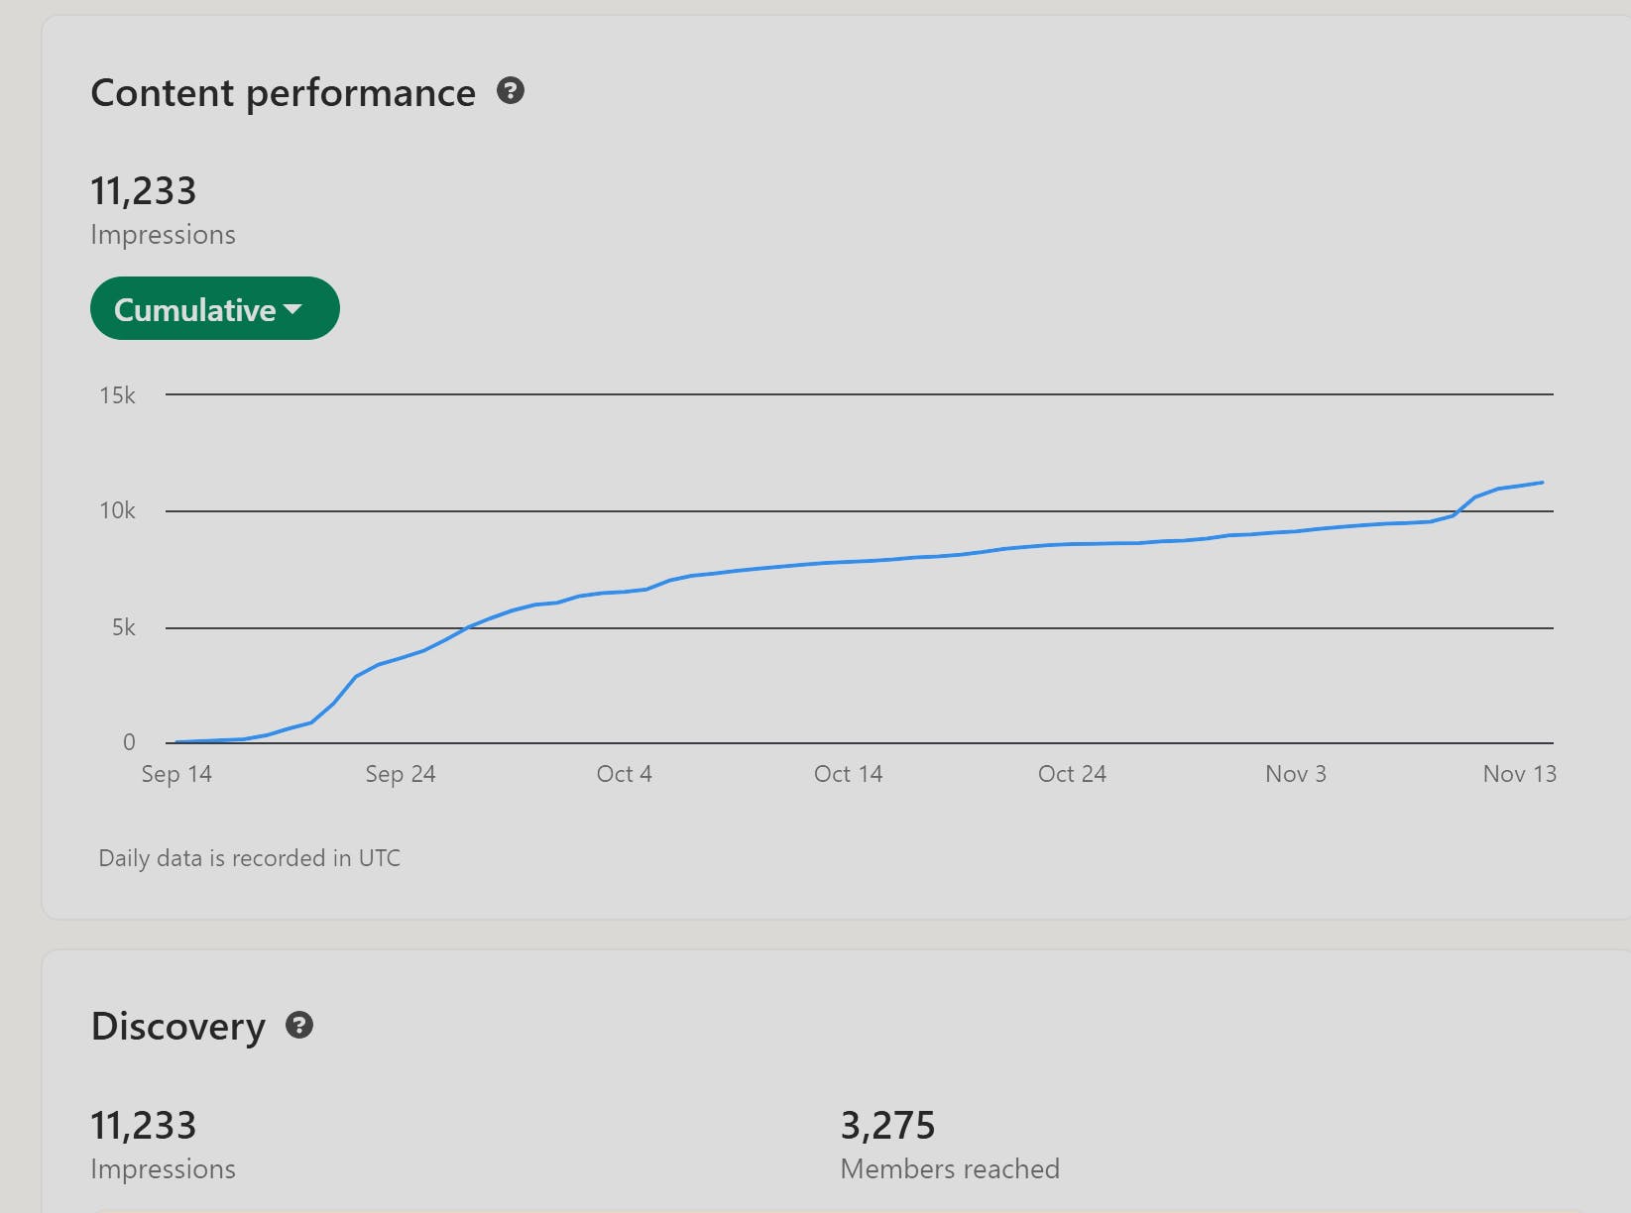
Task: Select the Oct 24 date label
Action: point(1072,774)
